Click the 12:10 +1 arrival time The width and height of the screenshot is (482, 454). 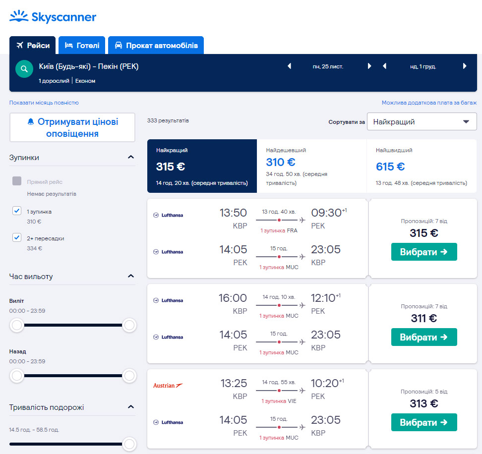coord(325,298)
